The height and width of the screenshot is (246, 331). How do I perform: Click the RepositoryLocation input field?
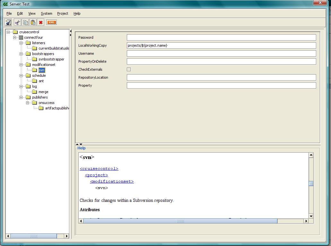[x=221, y=77]
